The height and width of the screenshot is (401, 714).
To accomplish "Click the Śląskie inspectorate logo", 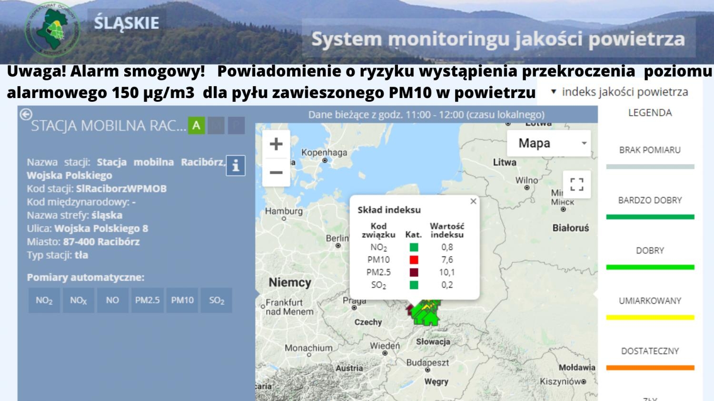I will coord(52,31).
